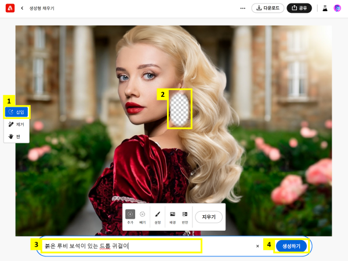Open the beaker labs icon

pyautogui.click(x=325, y=8)
